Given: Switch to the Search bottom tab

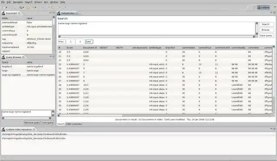Looking at the screenshot, I should point(61,124).
